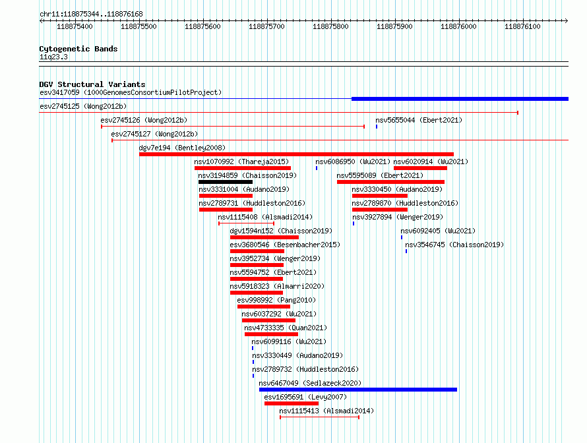Viewport: 587px width, 443px height.
Task: Select the black nsv3194859 Chaisson2019 bar
Action: [x=226, y=182]
